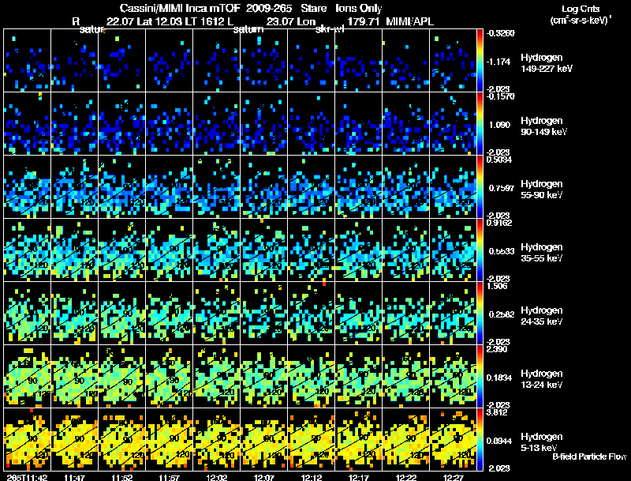Click the 12:17 time label
Screen dimensions: 631x481
tap(359, 477)
